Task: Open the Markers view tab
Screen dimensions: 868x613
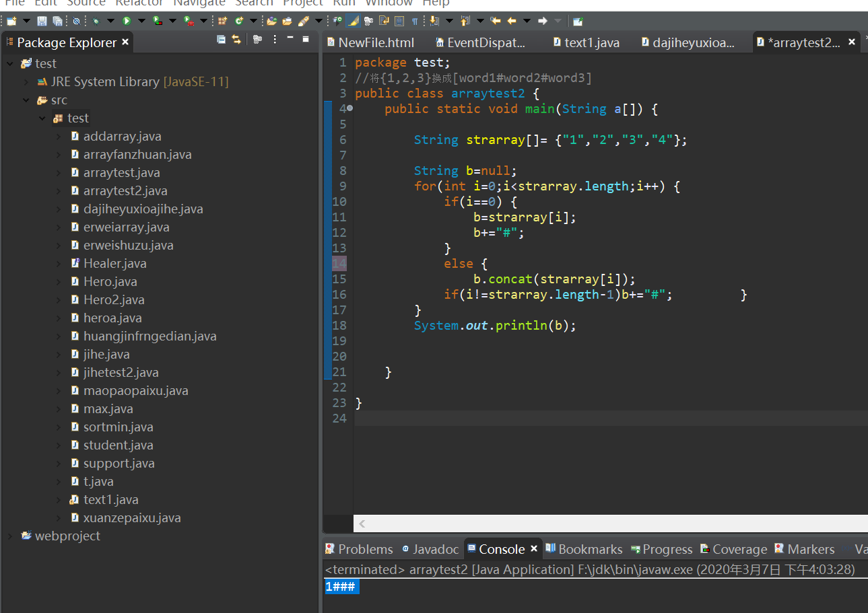Action: click(x=805, y=549)
